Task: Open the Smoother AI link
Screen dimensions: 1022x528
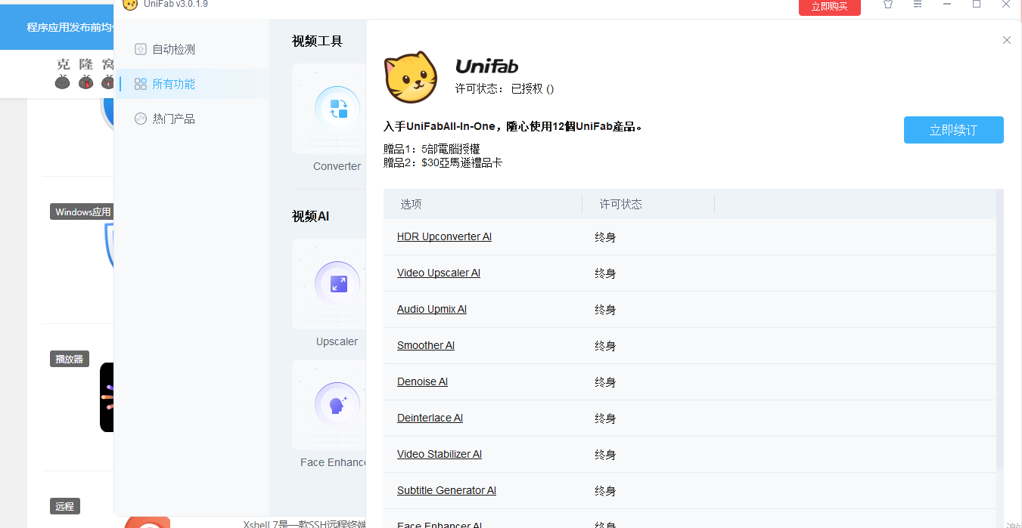Action: tap(426, 345)
